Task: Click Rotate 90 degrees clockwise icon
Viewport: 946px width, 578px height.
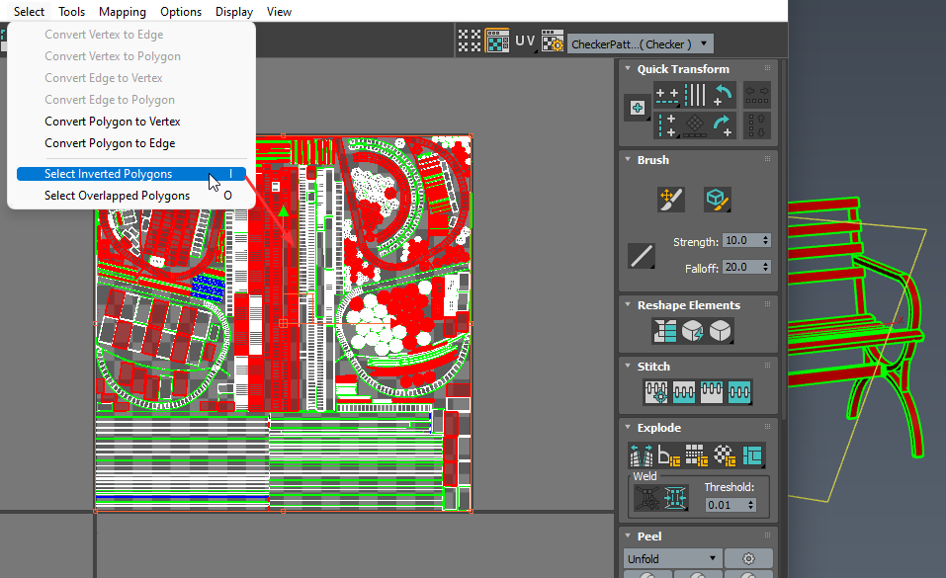Action: pos(725,124)
